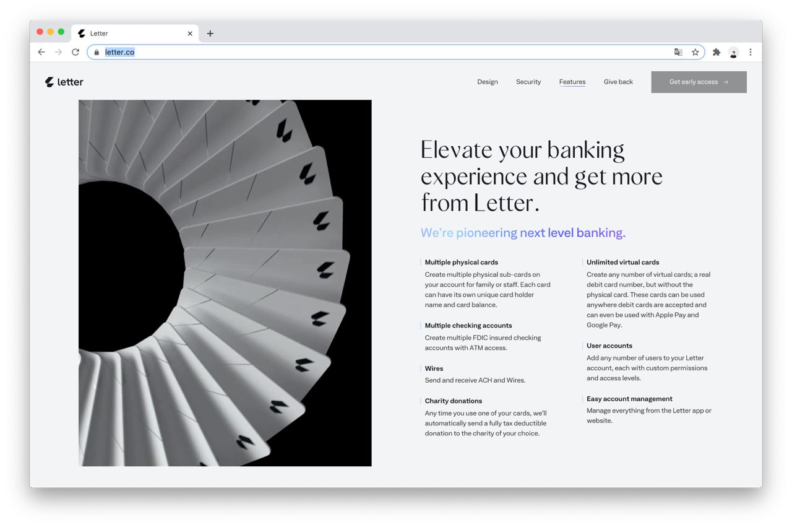Click the Multiple physical cards heading
This screenshot has width=792, height=527.
(461, 262)
